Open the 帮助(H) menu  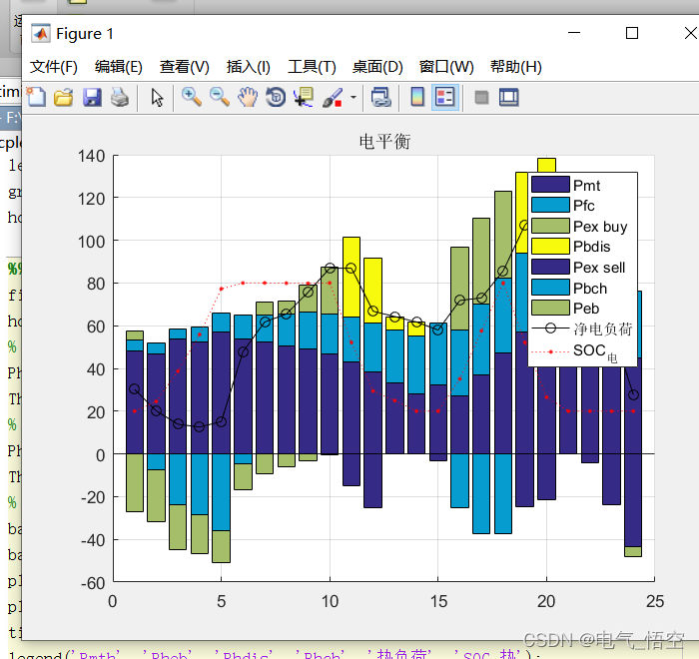516,67
